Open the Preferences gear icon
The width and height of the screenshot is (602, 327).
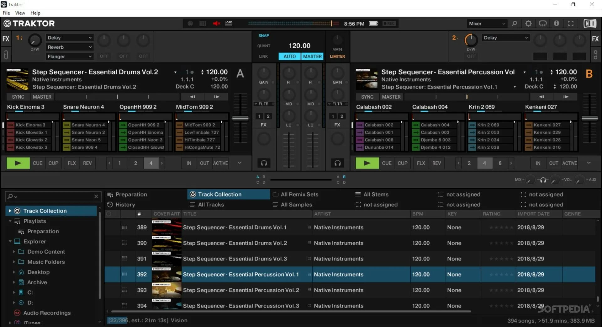click(x=528, y=24)
